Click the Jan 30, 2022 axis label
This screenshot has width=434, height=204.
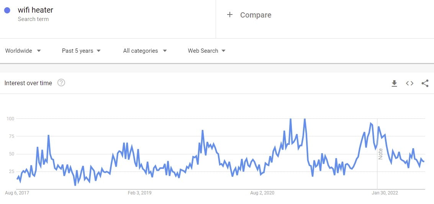pyautogui.click(x=385, y=193)
